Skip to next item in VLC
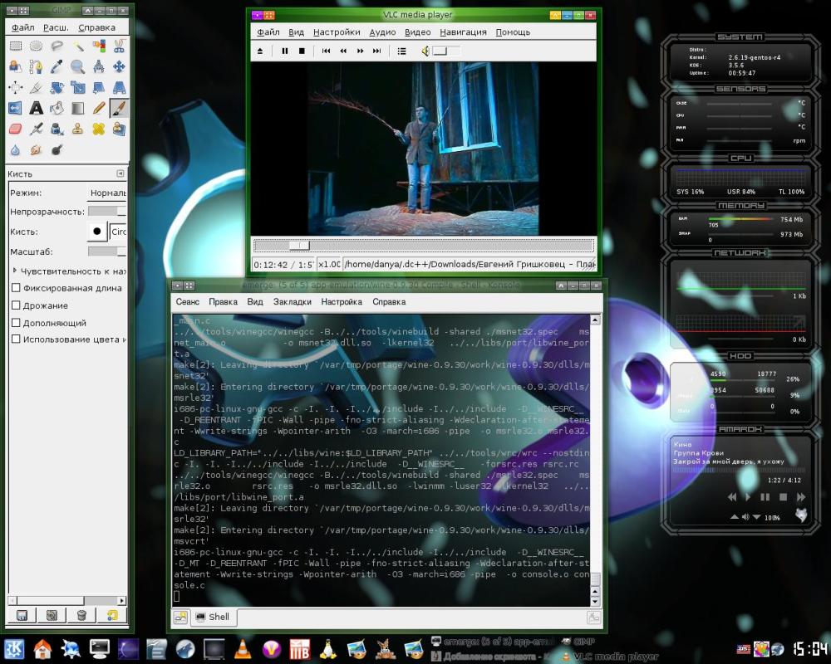Viewport: 831px width, 664px height. 376,51
